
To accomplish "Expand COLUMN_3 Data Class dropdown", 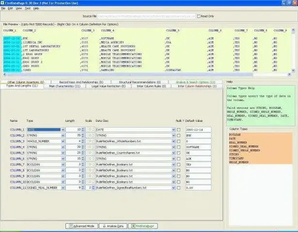I will coord(173,141).
